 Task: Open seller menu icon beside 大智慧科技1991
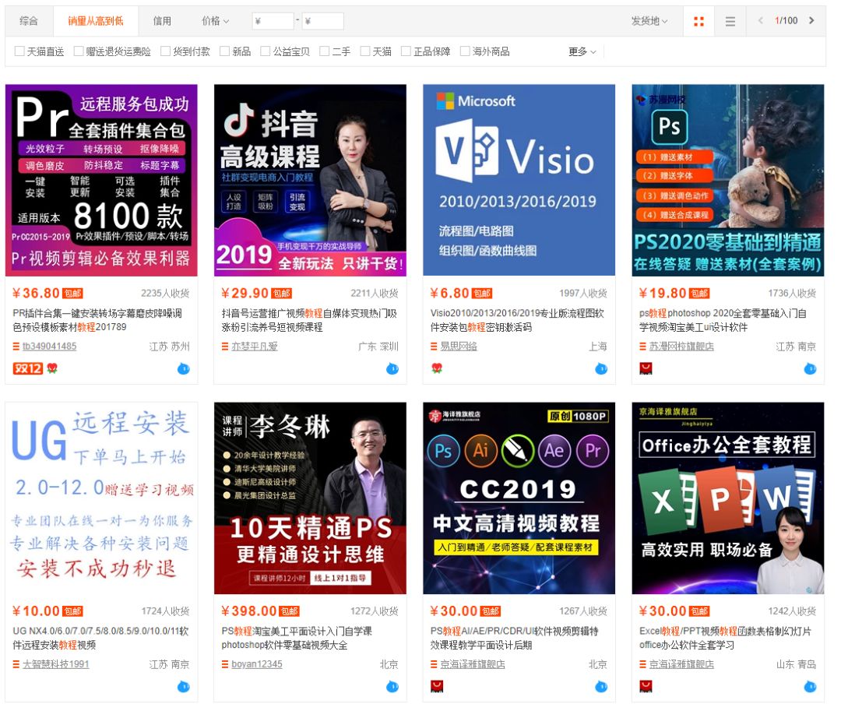click(16, 665)
